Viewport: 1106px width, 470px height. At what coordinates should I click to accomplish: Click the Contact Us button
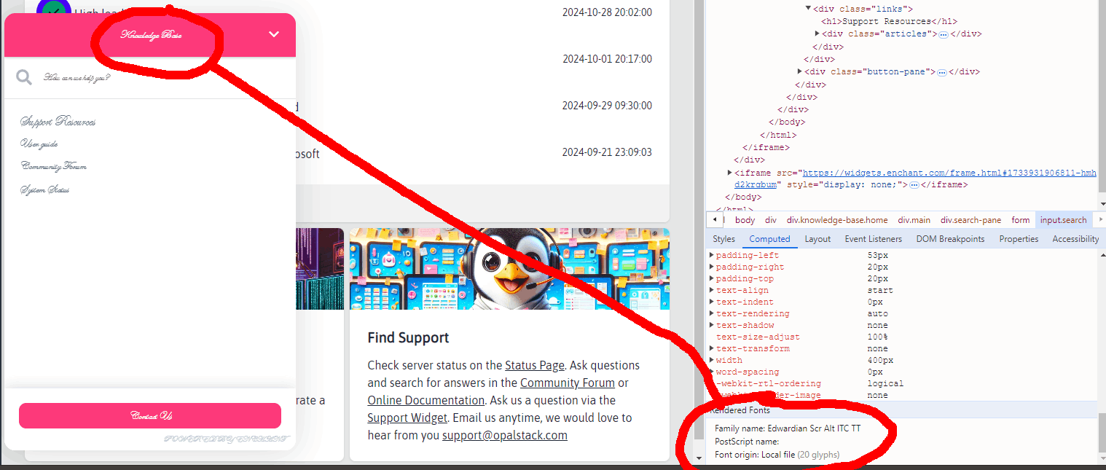pyautogui.click(x=150, y=415)
